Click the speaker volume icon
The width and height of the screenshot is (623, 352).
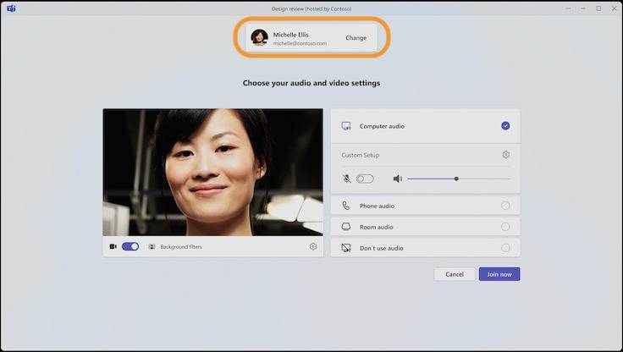pos(397,179)
